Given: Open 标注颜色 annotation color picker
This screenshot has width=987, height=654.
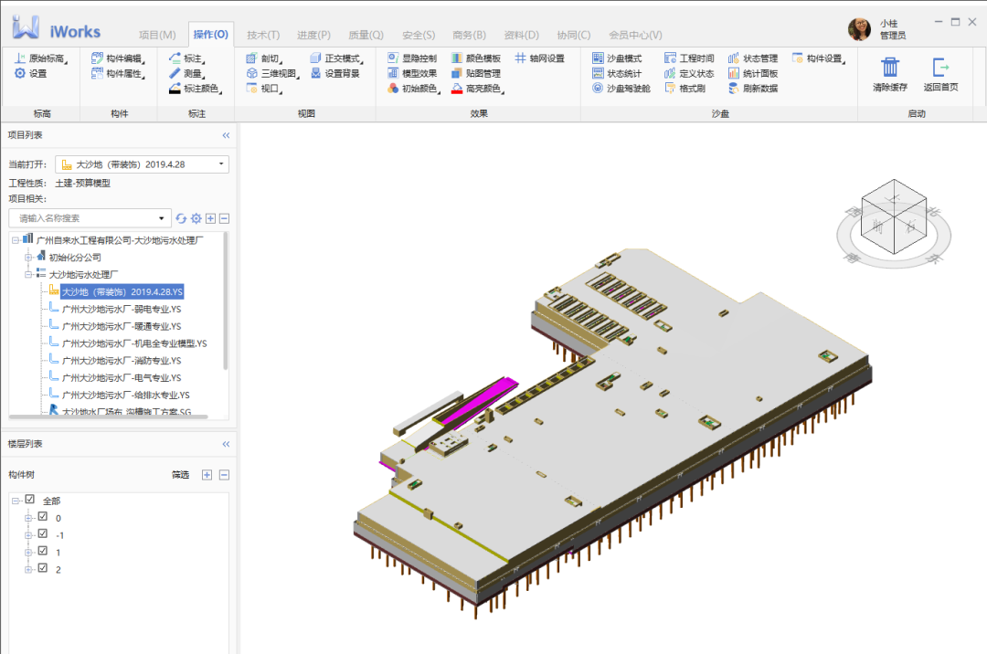Looking at the screenshot, I should [x=196, y=89].
